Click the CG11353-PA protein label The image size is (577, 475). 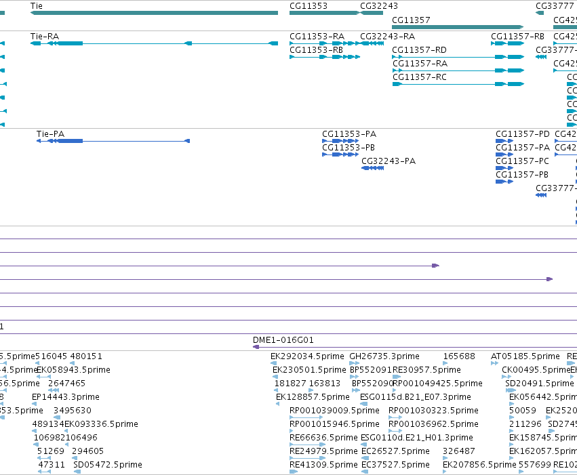[x=349, y=133]
